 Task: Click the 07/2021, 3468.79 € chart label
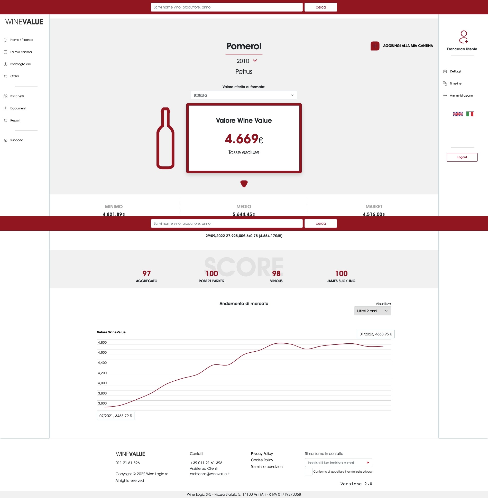[x=115, y=416]
